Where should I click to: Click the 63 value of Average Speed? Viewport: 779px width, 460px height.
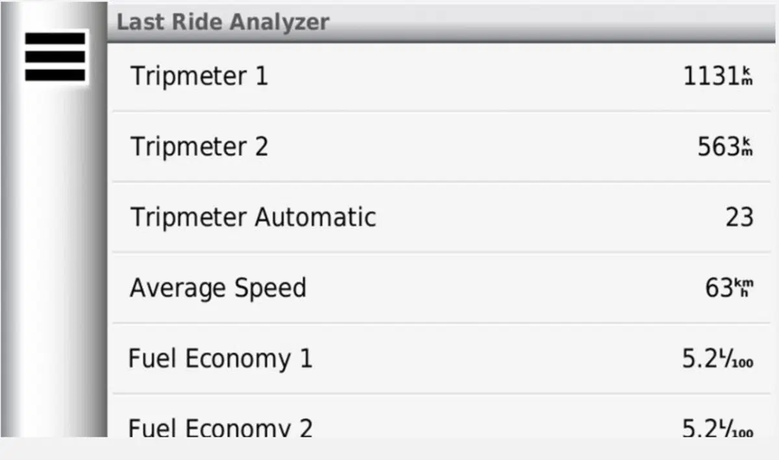pos(720,288)
